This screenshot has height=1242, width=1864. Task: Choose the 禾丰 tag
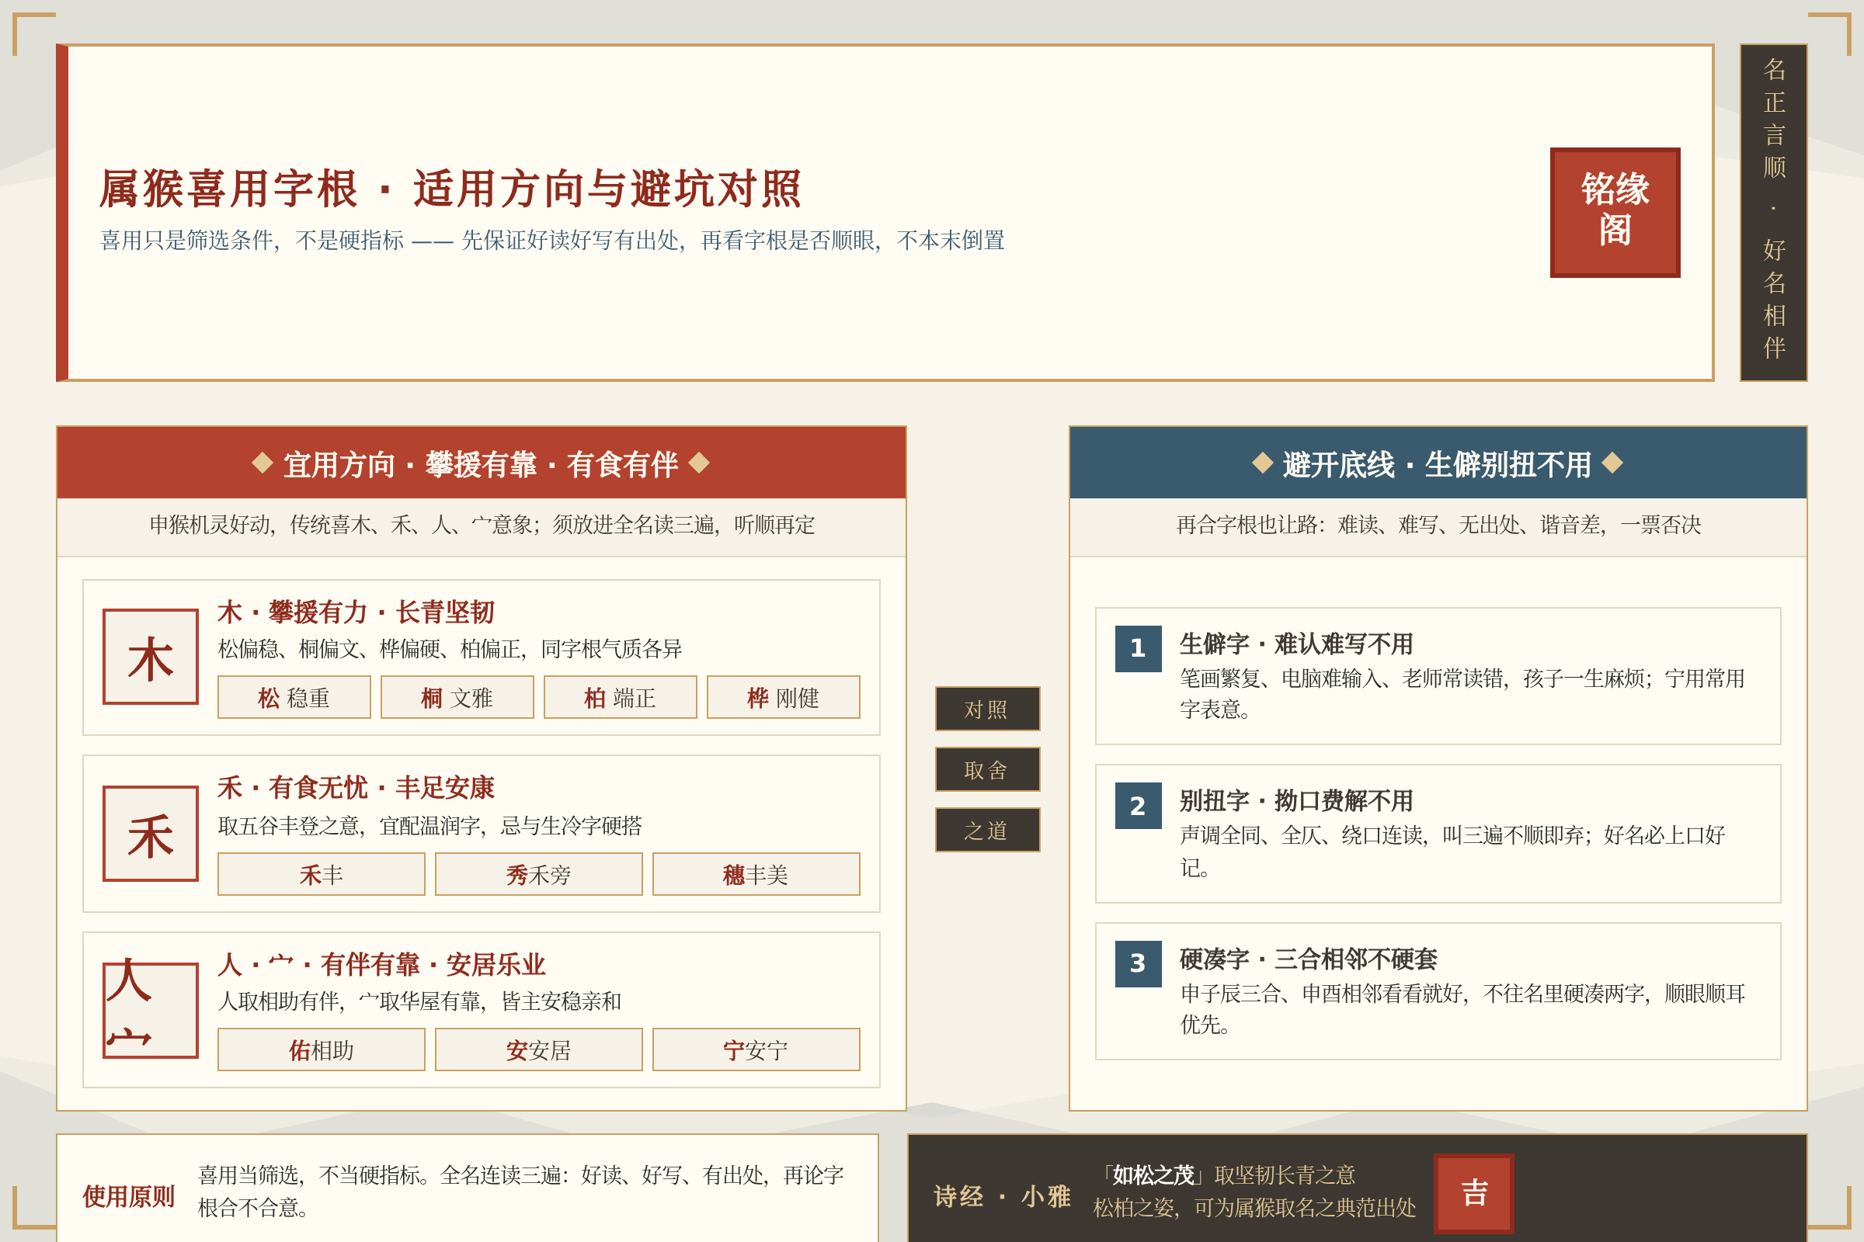321,874
